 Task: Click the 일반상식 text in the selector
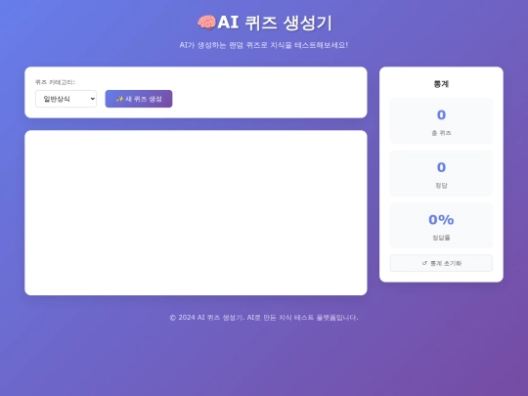pos(57,99)
